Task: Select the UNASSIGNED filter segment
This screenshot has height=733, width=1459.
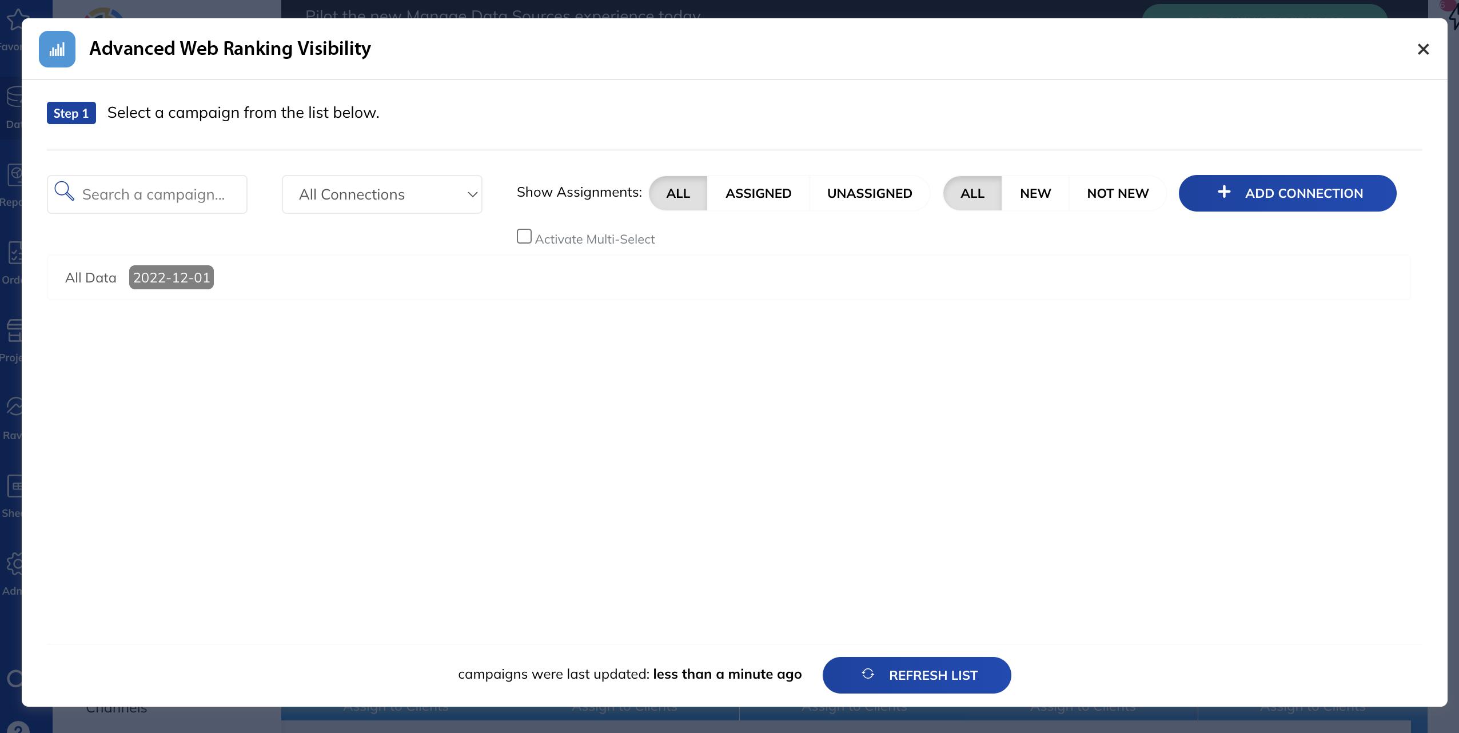Action: click(x=869, y=193)
